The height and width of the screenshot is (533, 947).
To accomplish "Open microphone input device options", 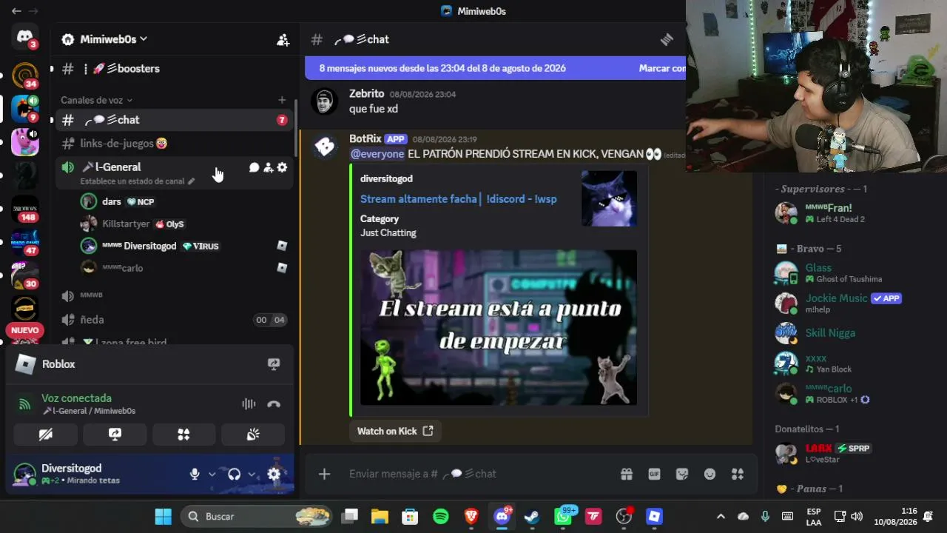I will pos(212,475).
